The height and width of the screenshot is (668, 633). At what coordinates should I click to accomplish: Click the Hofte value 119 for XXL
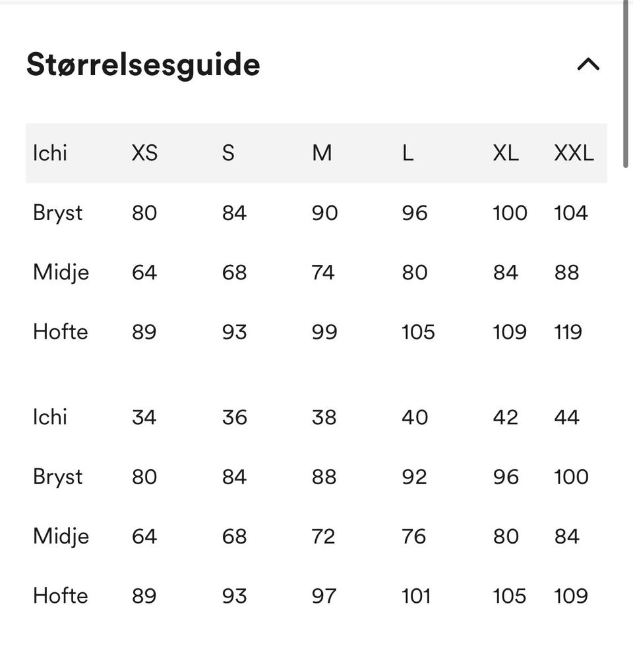point(568,332)
